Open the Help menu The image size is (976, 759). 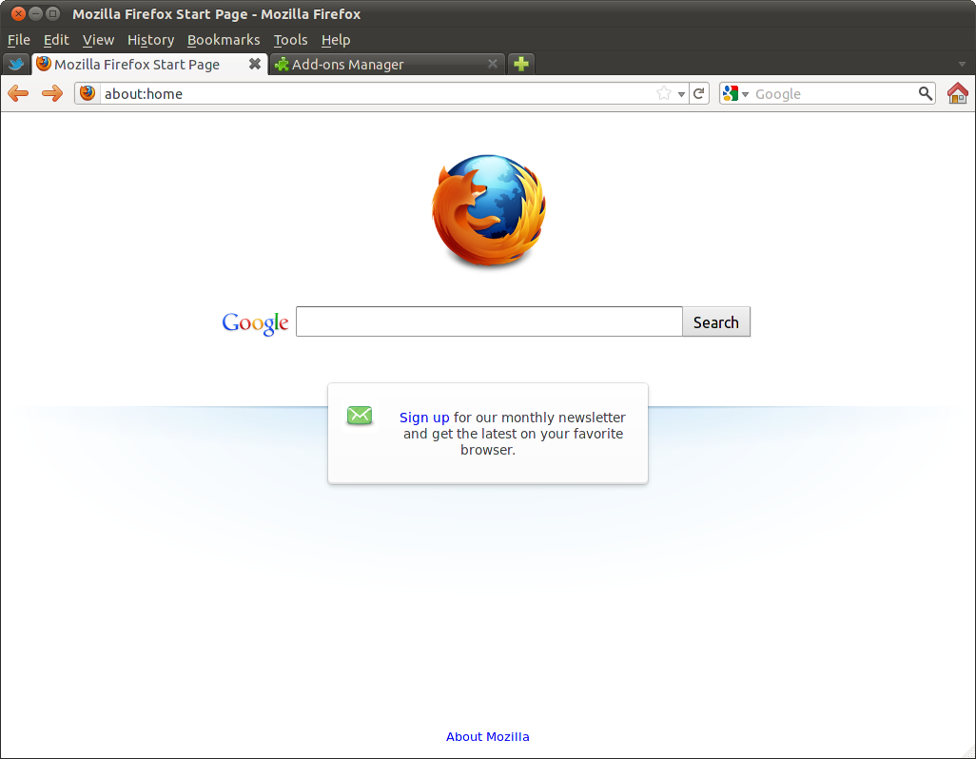(x=336, y=40)
